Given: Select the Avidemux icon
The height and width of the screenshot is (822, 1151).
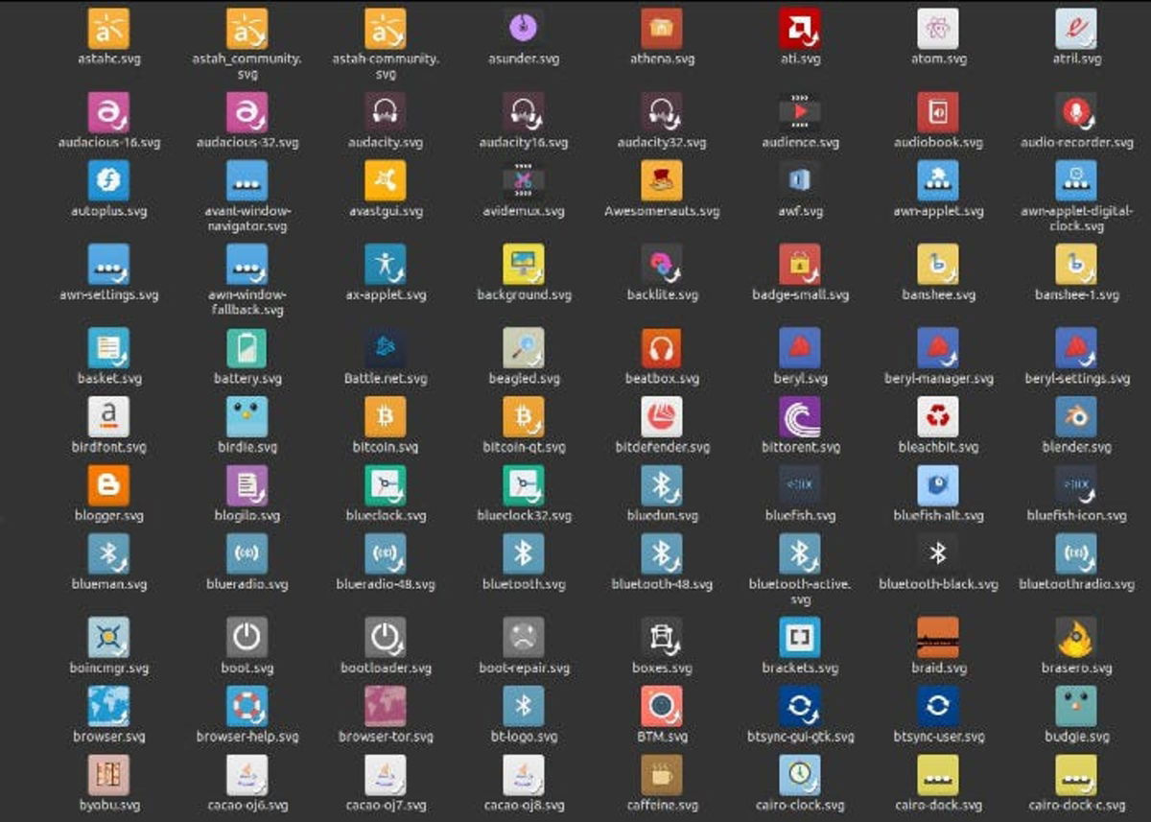Looking at the screenshot, I should point(523,181).
